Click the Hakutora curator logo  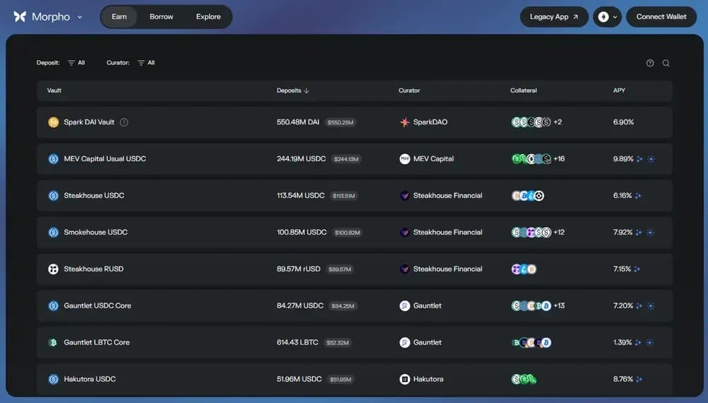point(404,379)
